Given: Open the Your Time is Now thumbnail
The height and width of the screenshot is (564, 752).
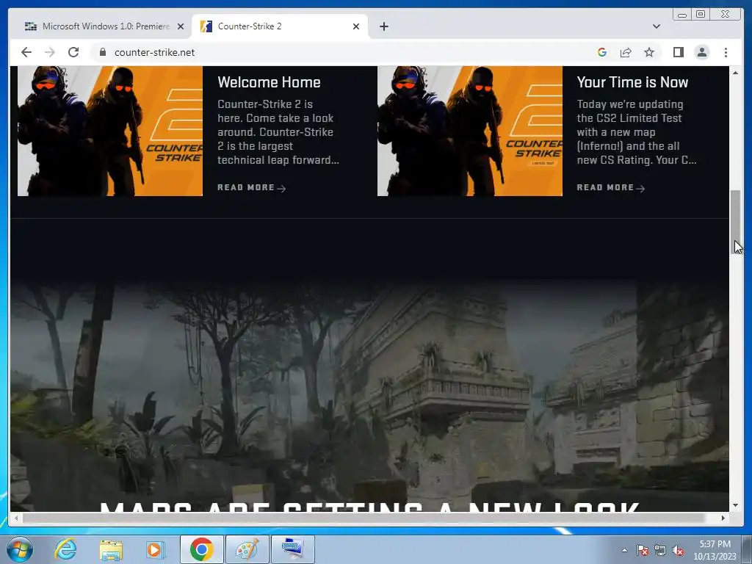Looking at the screenshot, I should 469,131.
